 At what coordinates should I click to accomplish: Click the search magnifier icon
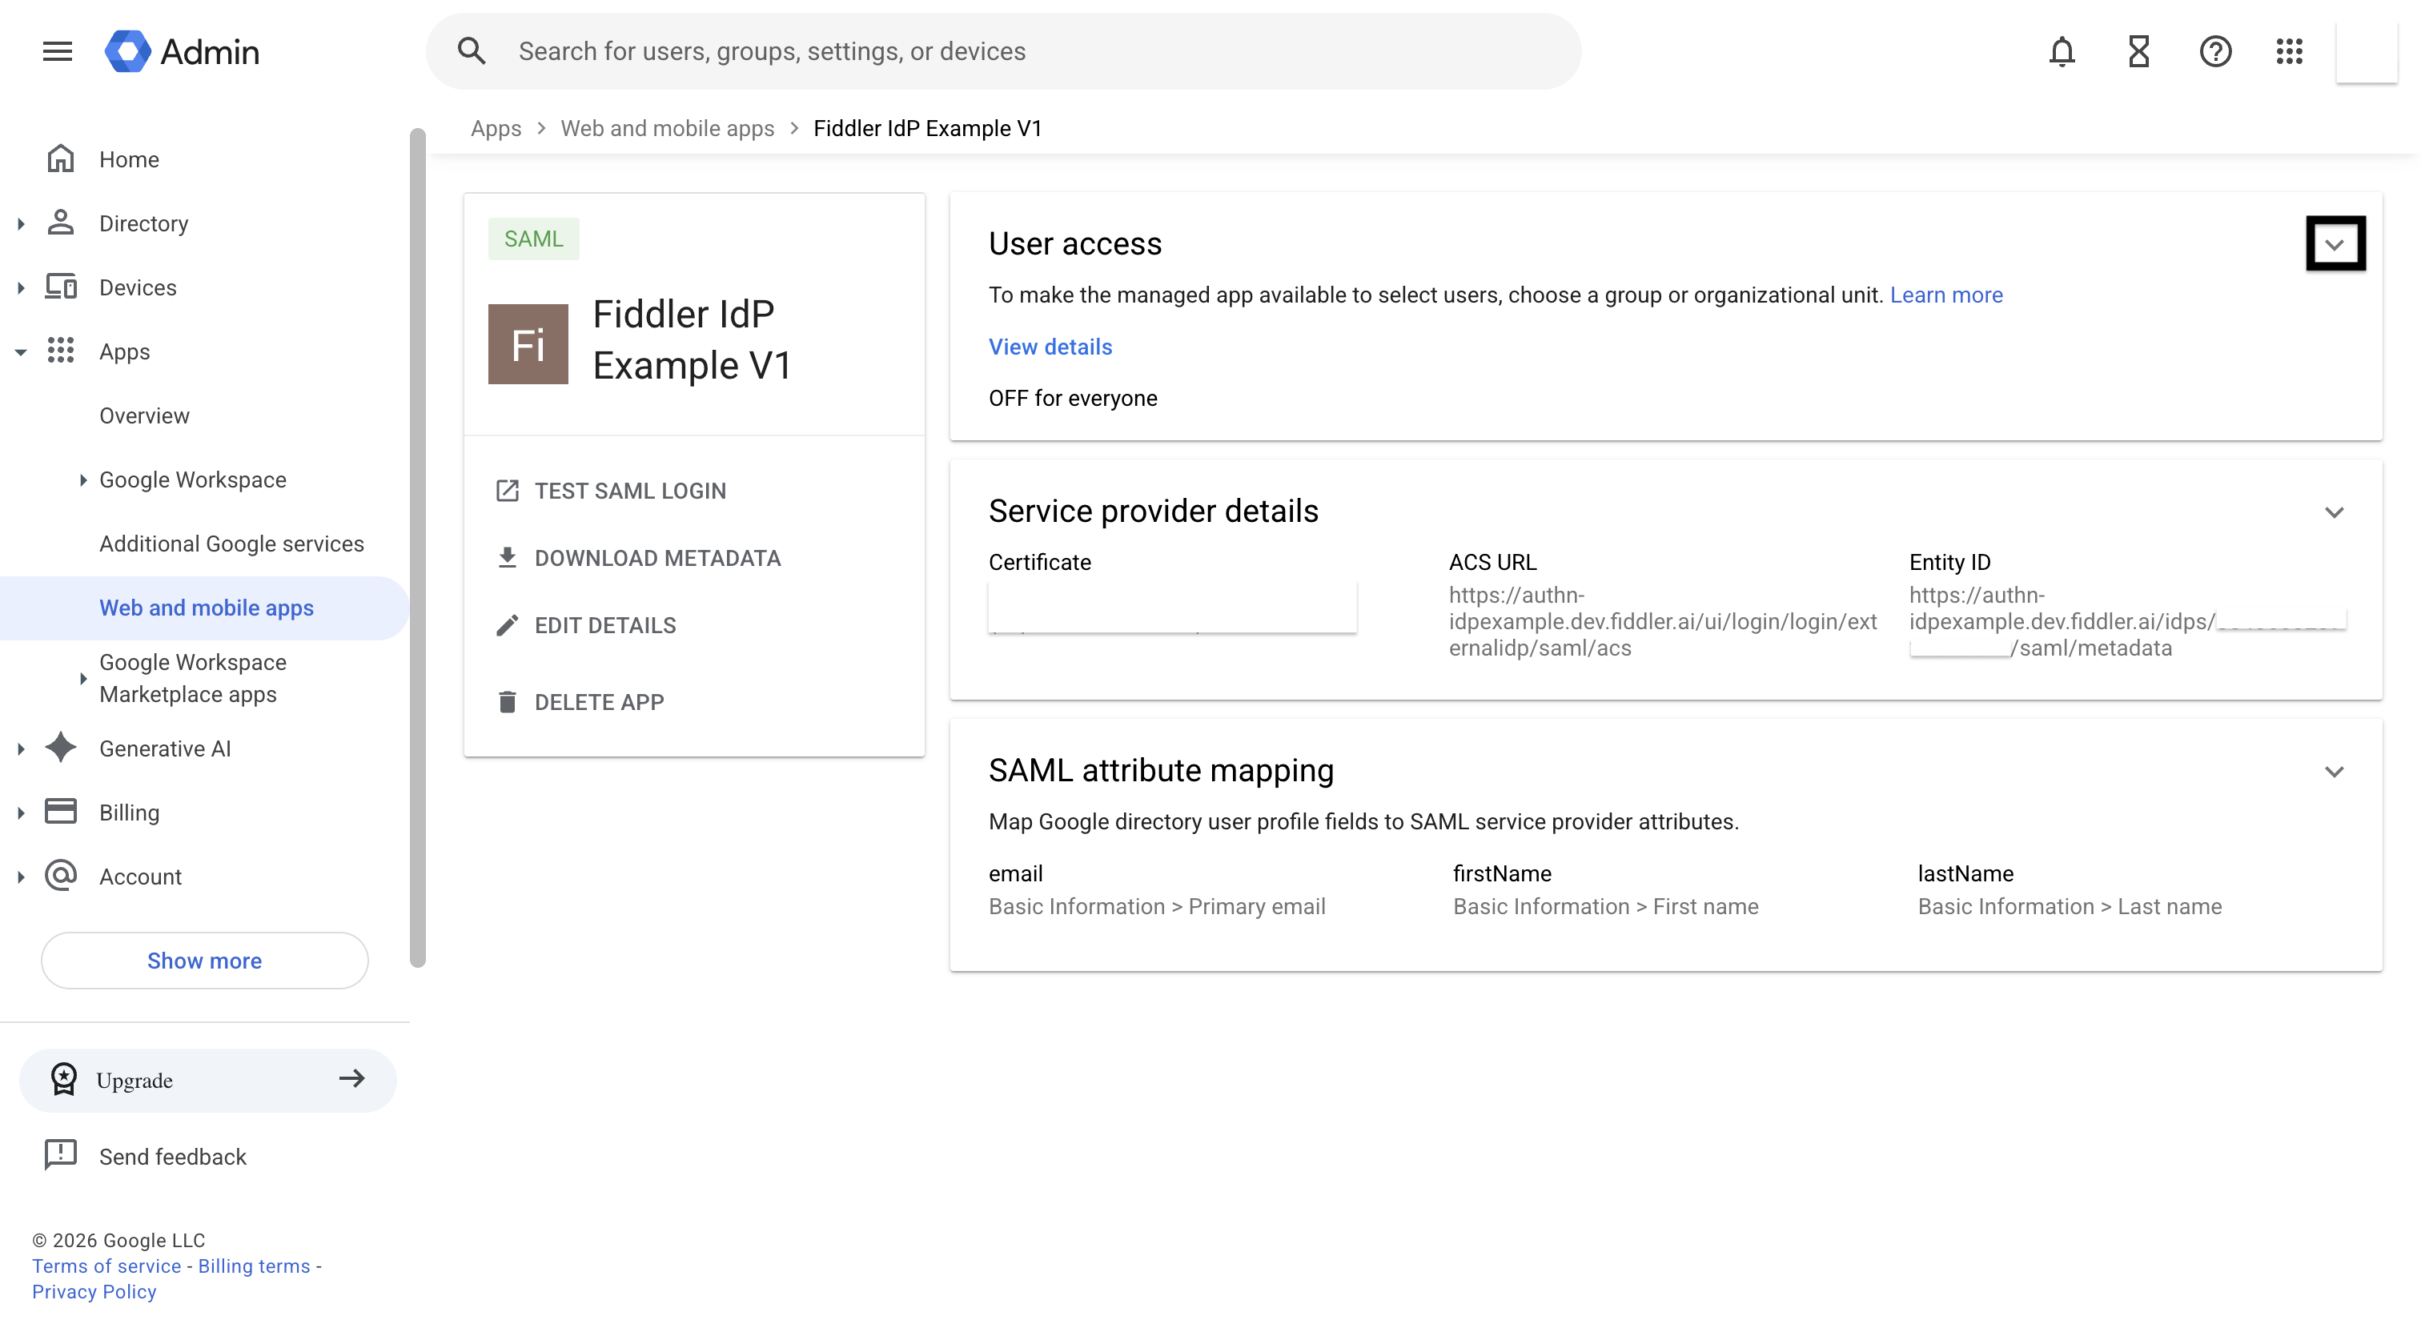click(x=472, y=52)
